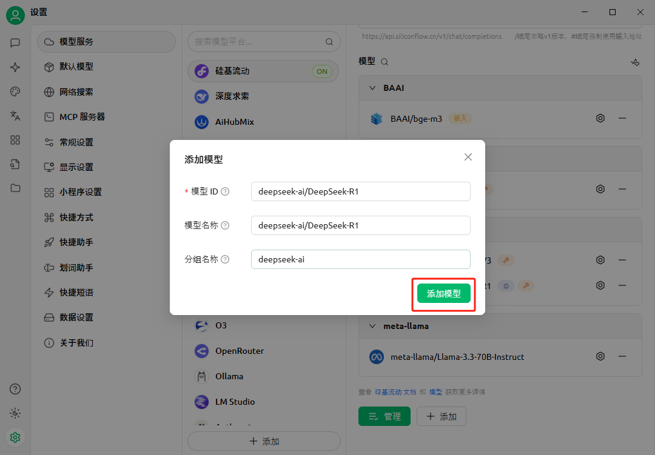
Task: Open the 模型 details link
Action: pyautogui.click(x=435, y=392)
